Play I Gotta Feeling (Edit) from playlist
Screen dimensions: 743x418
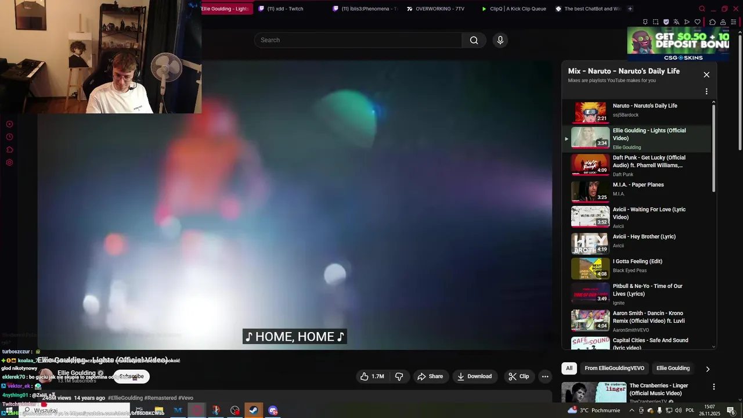(637, 268)
